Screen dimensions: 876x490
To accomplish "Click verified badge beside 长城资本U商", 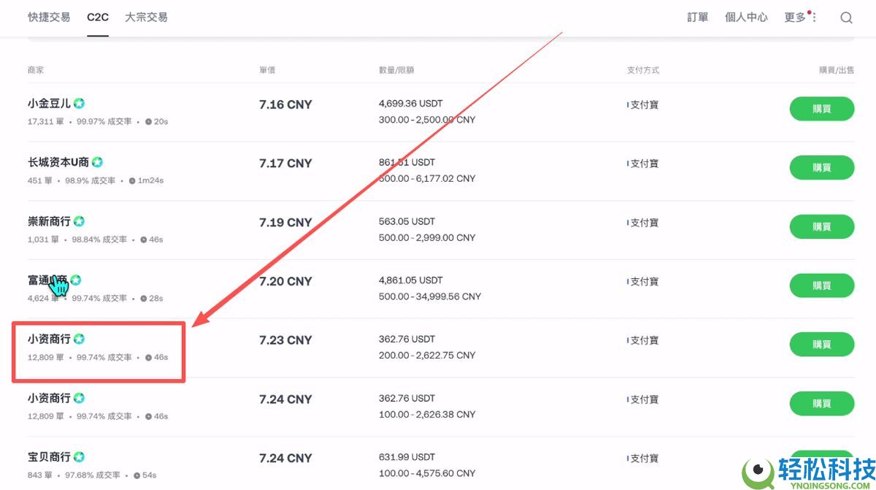I will (x=97, y=162).
